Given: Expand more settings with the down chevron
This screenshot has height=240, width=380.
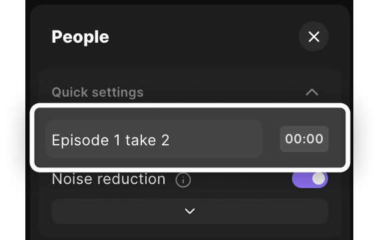Looking at the screenshot, I should pyautogui.click(x=190, y=211).
